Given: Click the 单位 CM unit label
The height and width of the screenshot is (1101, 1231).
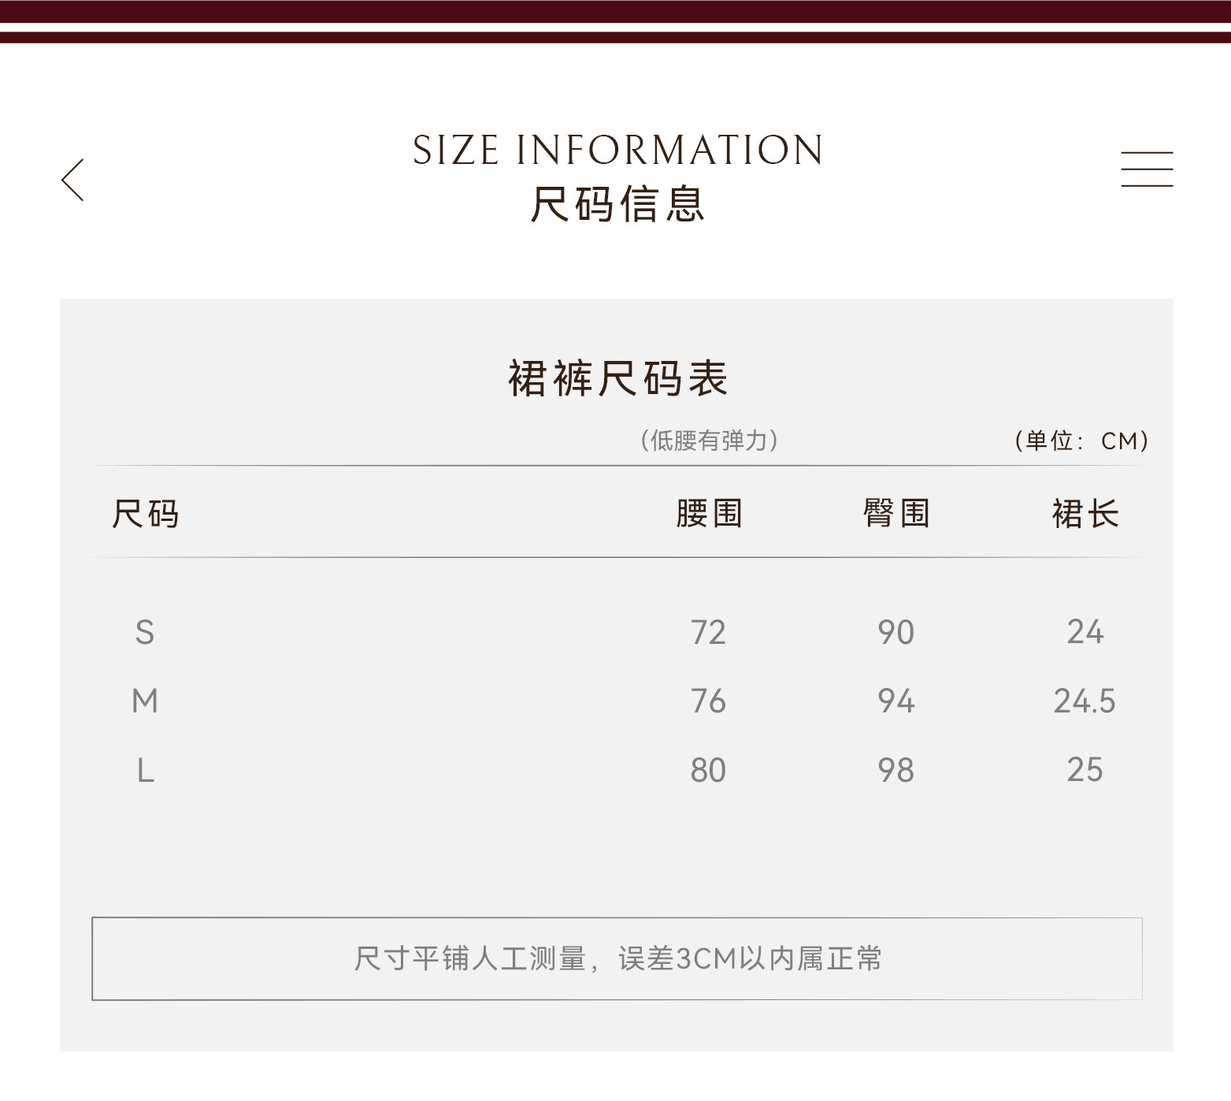Looking at the screenshot, I should (1081, 441).
